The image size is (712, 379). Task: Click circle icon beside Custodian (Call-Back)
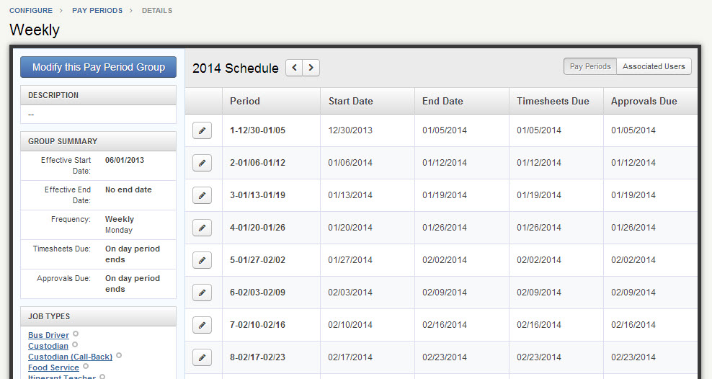[x=119, y=355]
